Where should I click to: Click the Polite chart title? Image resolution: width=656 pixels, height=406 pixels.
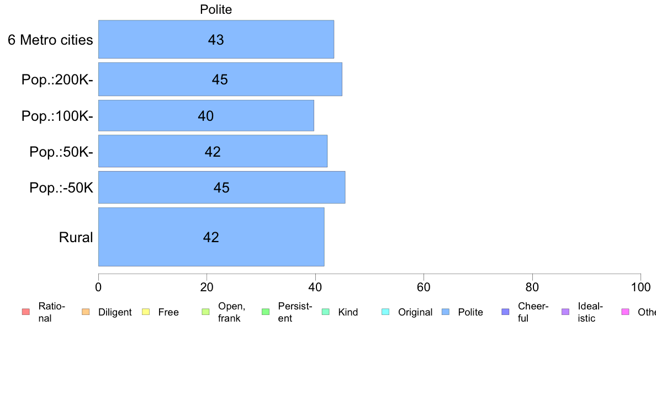[216, 9]
